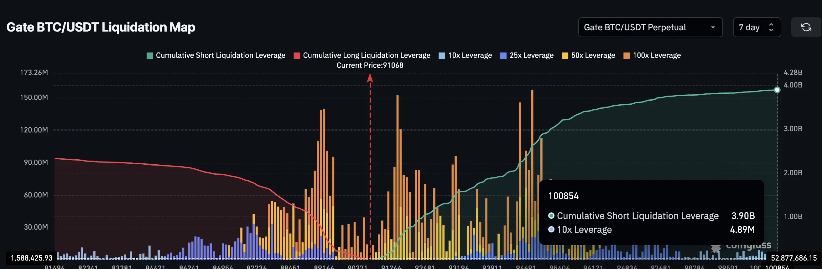Click the 1.00B right axis label
Image resolution: width=822 pixels, height=269 pixels.
(793, 217)
